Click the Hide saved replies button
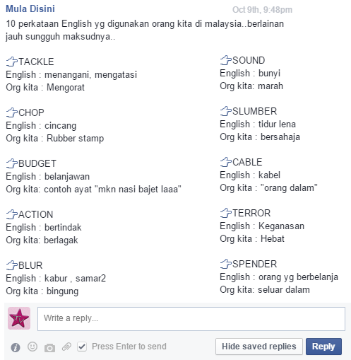Screen dimensions: 351x360 [x=259, y=347]
